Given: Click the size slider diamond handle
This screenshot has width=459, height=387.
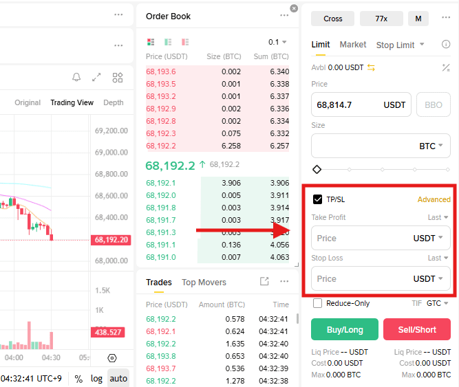Looking at the screenshot, I should pos(317,170).
